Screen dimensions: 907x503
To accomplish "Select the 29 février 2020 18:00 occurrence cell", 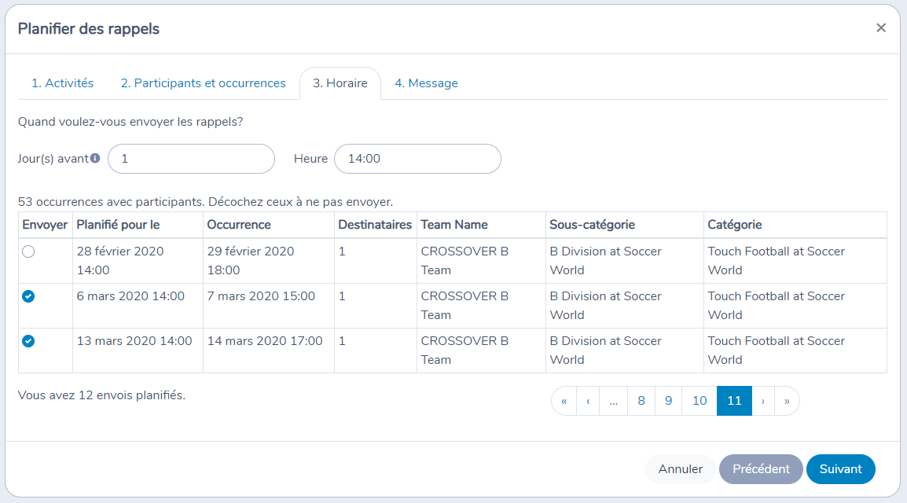I will 268,261.
